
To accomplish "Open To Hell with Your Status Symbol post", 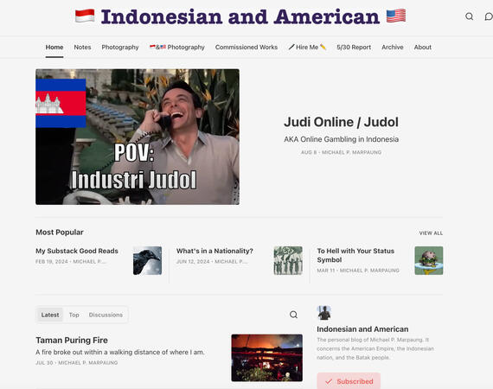I will [355, 255].
